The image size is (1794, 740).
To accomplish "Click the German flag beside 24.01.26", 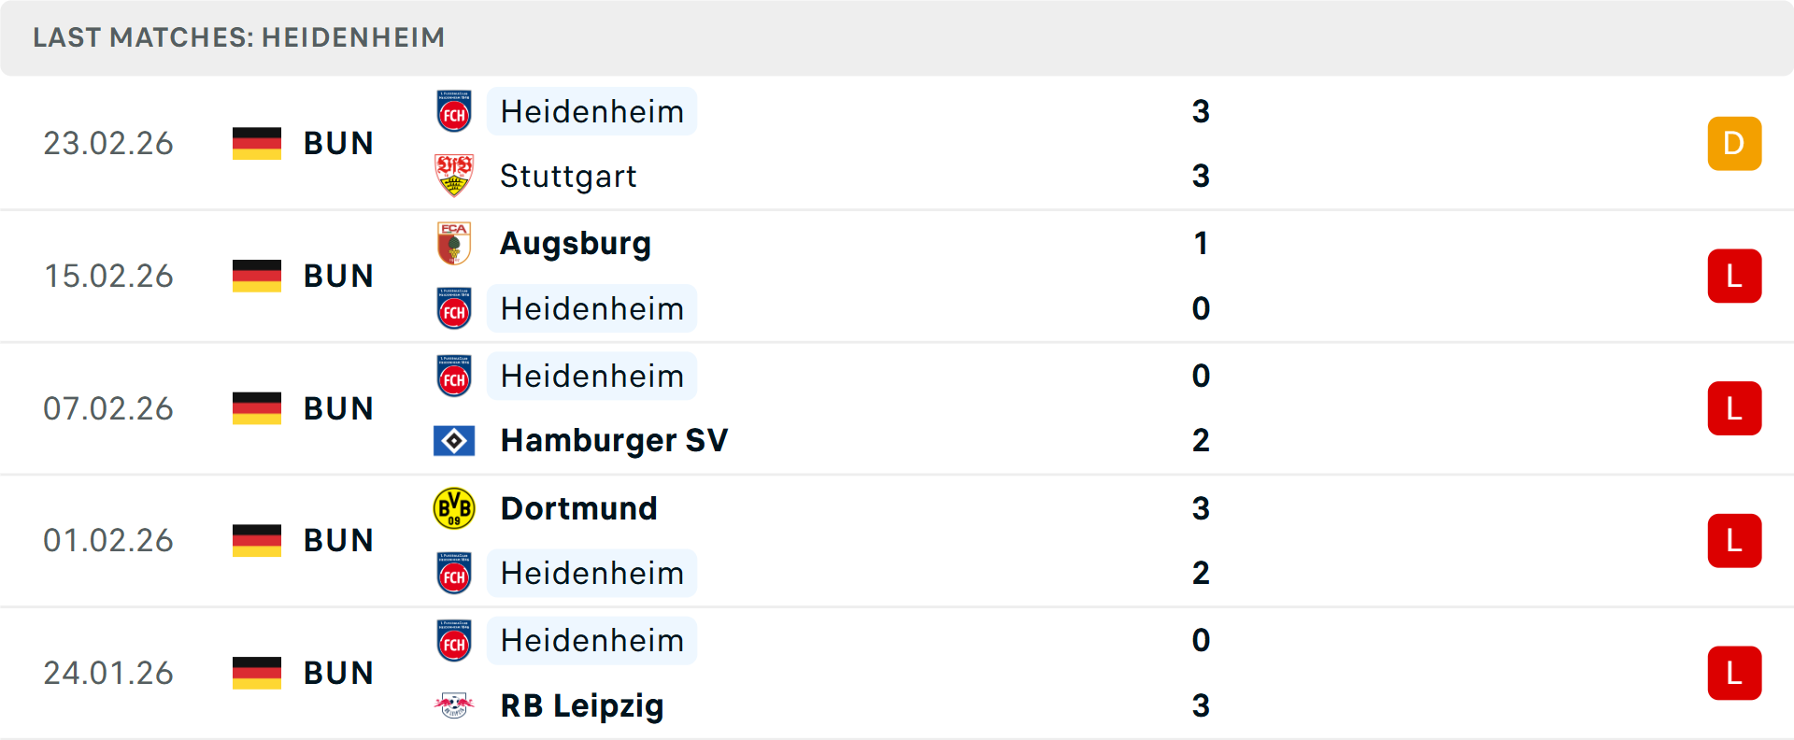I will pos(256,673).
